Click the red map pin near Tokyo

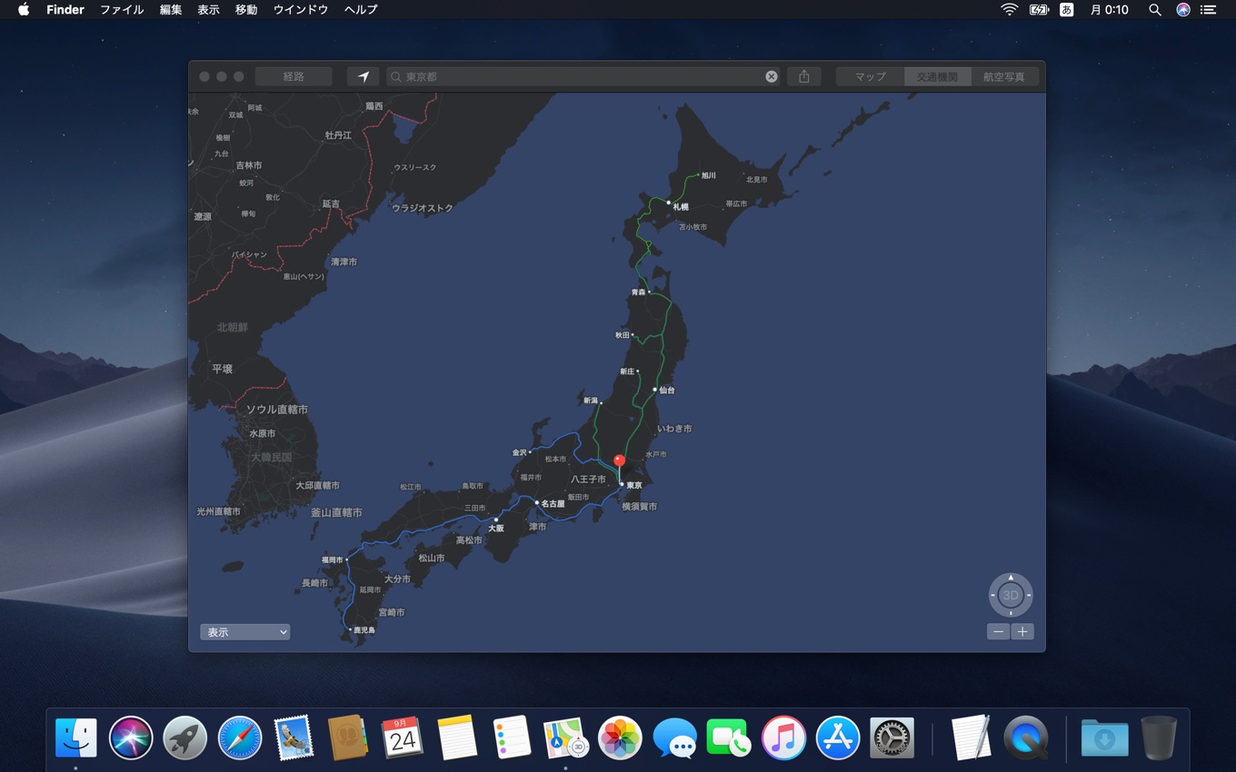point(619,461)
